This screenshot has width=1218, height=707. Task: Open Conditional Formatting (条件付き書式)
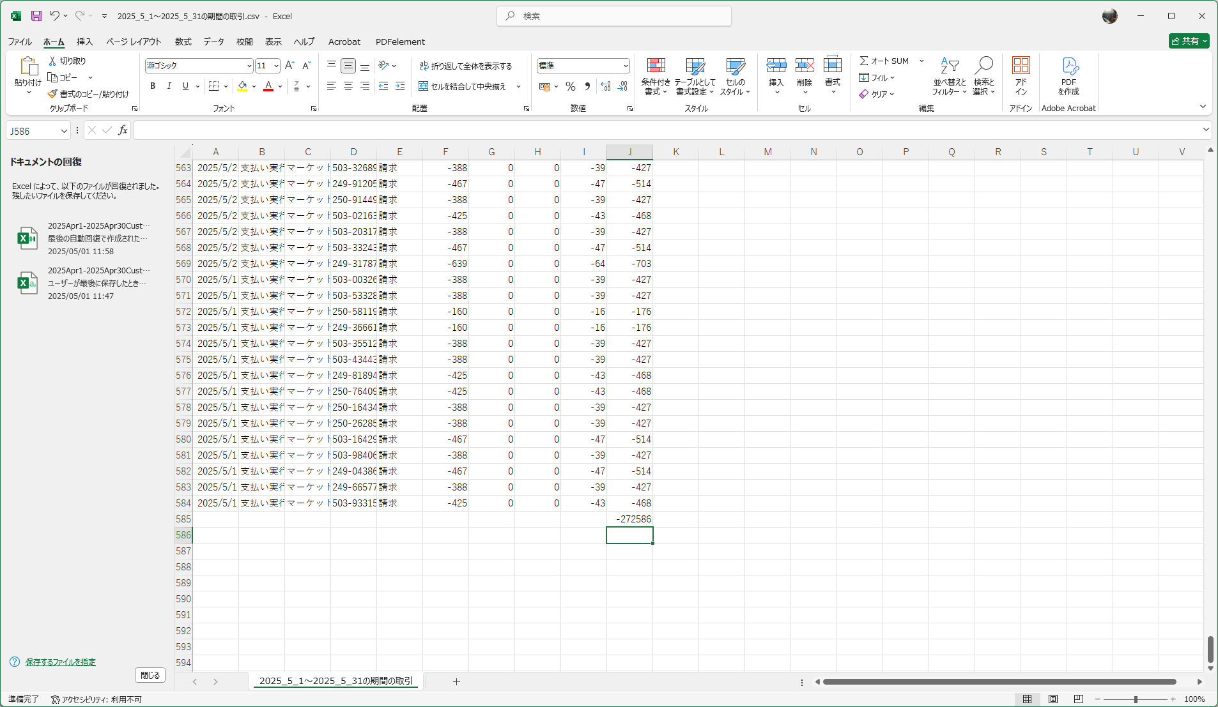pyautogui.click(x=656, y=77)
